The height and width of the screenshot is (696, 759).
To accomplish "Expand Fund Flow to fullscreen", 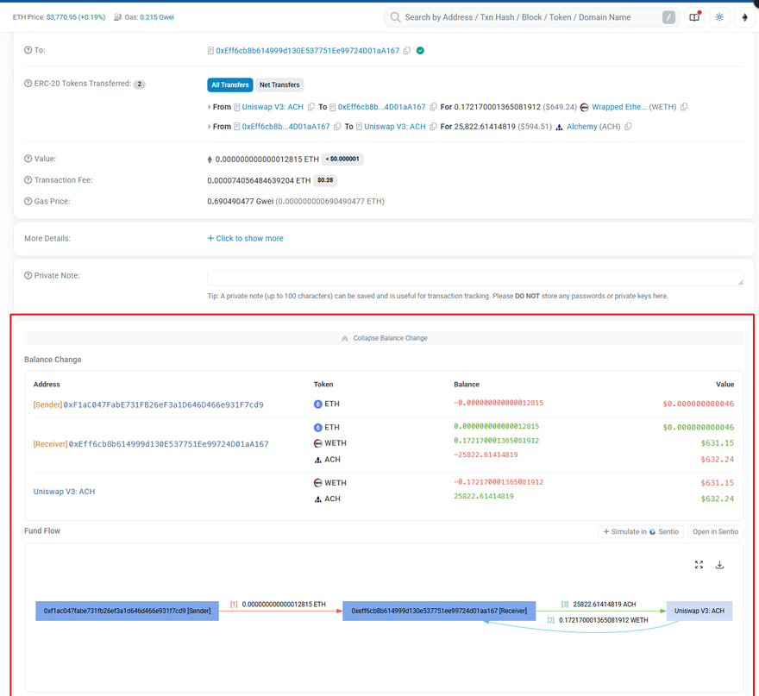I will (699, 565).
